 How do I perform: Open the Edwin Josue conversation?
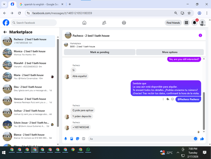[28, 124]
